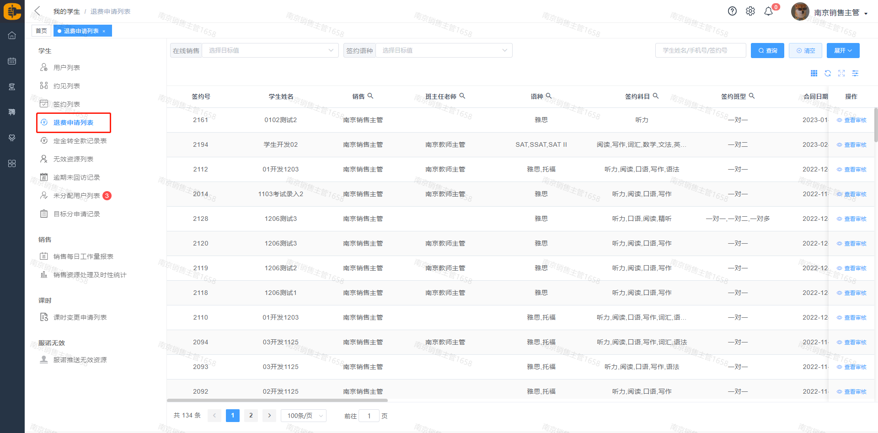
Task: Expand the 100条/页 page size dropdown
Action: [x=304, y=416]
